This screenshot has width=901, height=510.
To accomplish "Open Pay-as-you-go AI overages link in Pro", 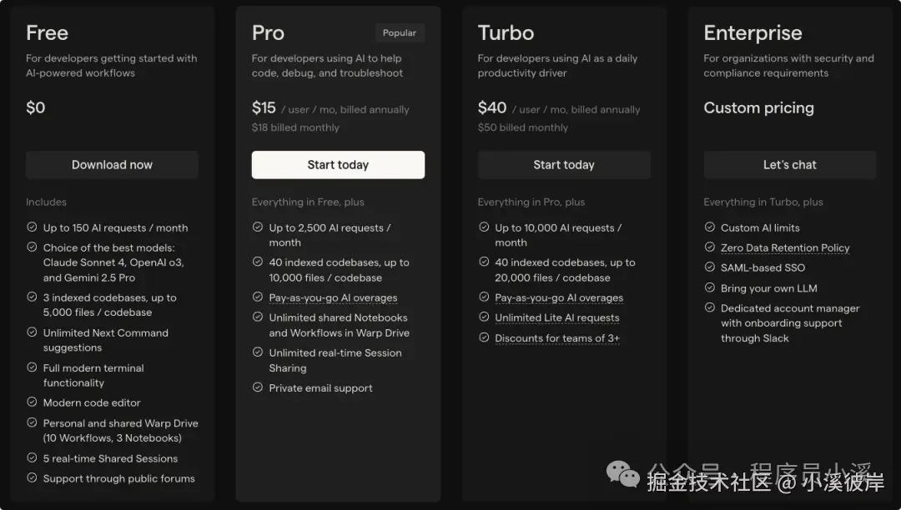I will [x=333, y=297].
